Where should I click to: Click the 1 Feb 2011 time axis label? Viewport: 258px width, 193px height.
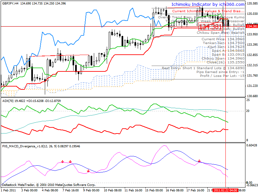(x=8, y=190)
